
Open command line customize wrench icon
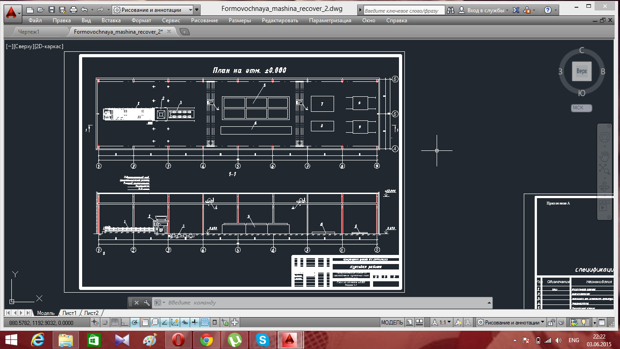tap(147, 303)
